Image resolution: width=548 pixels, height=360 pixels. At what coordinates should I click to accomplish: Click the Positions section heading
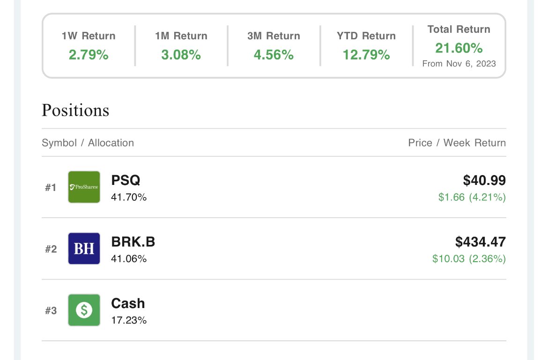point(75,110)
